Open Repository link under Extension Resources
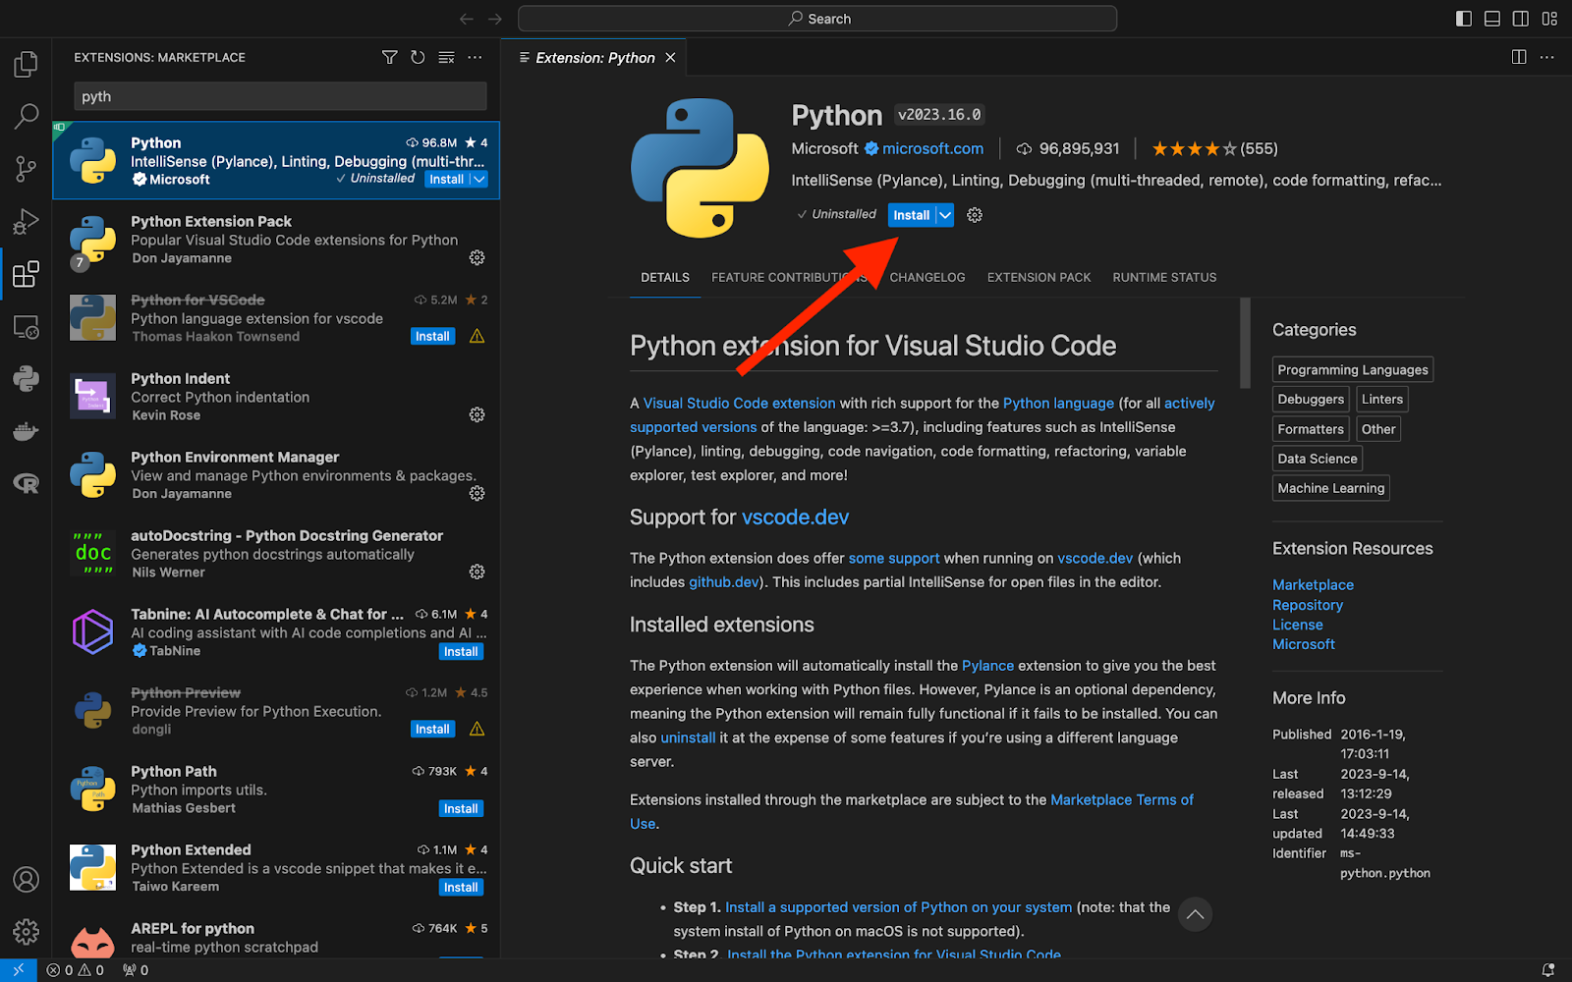Screen dimensions: 1572x982 (1307, 605)
